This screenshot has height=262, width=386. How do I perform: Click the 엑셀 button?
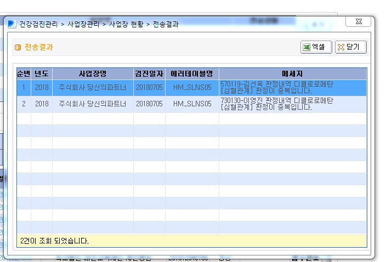(316, 47)
